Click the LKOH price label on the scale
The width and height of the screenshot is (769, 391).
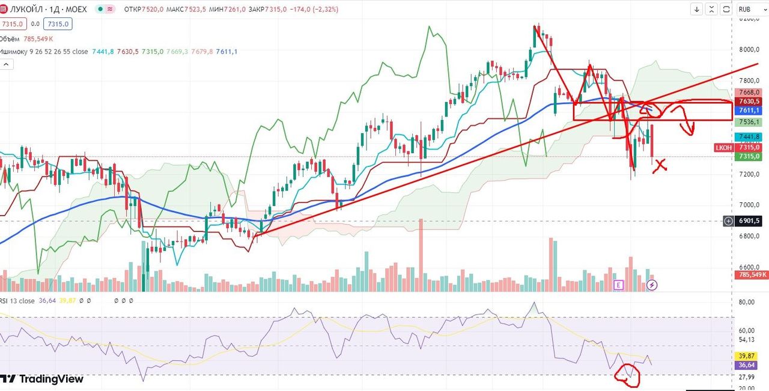point(723,147)
